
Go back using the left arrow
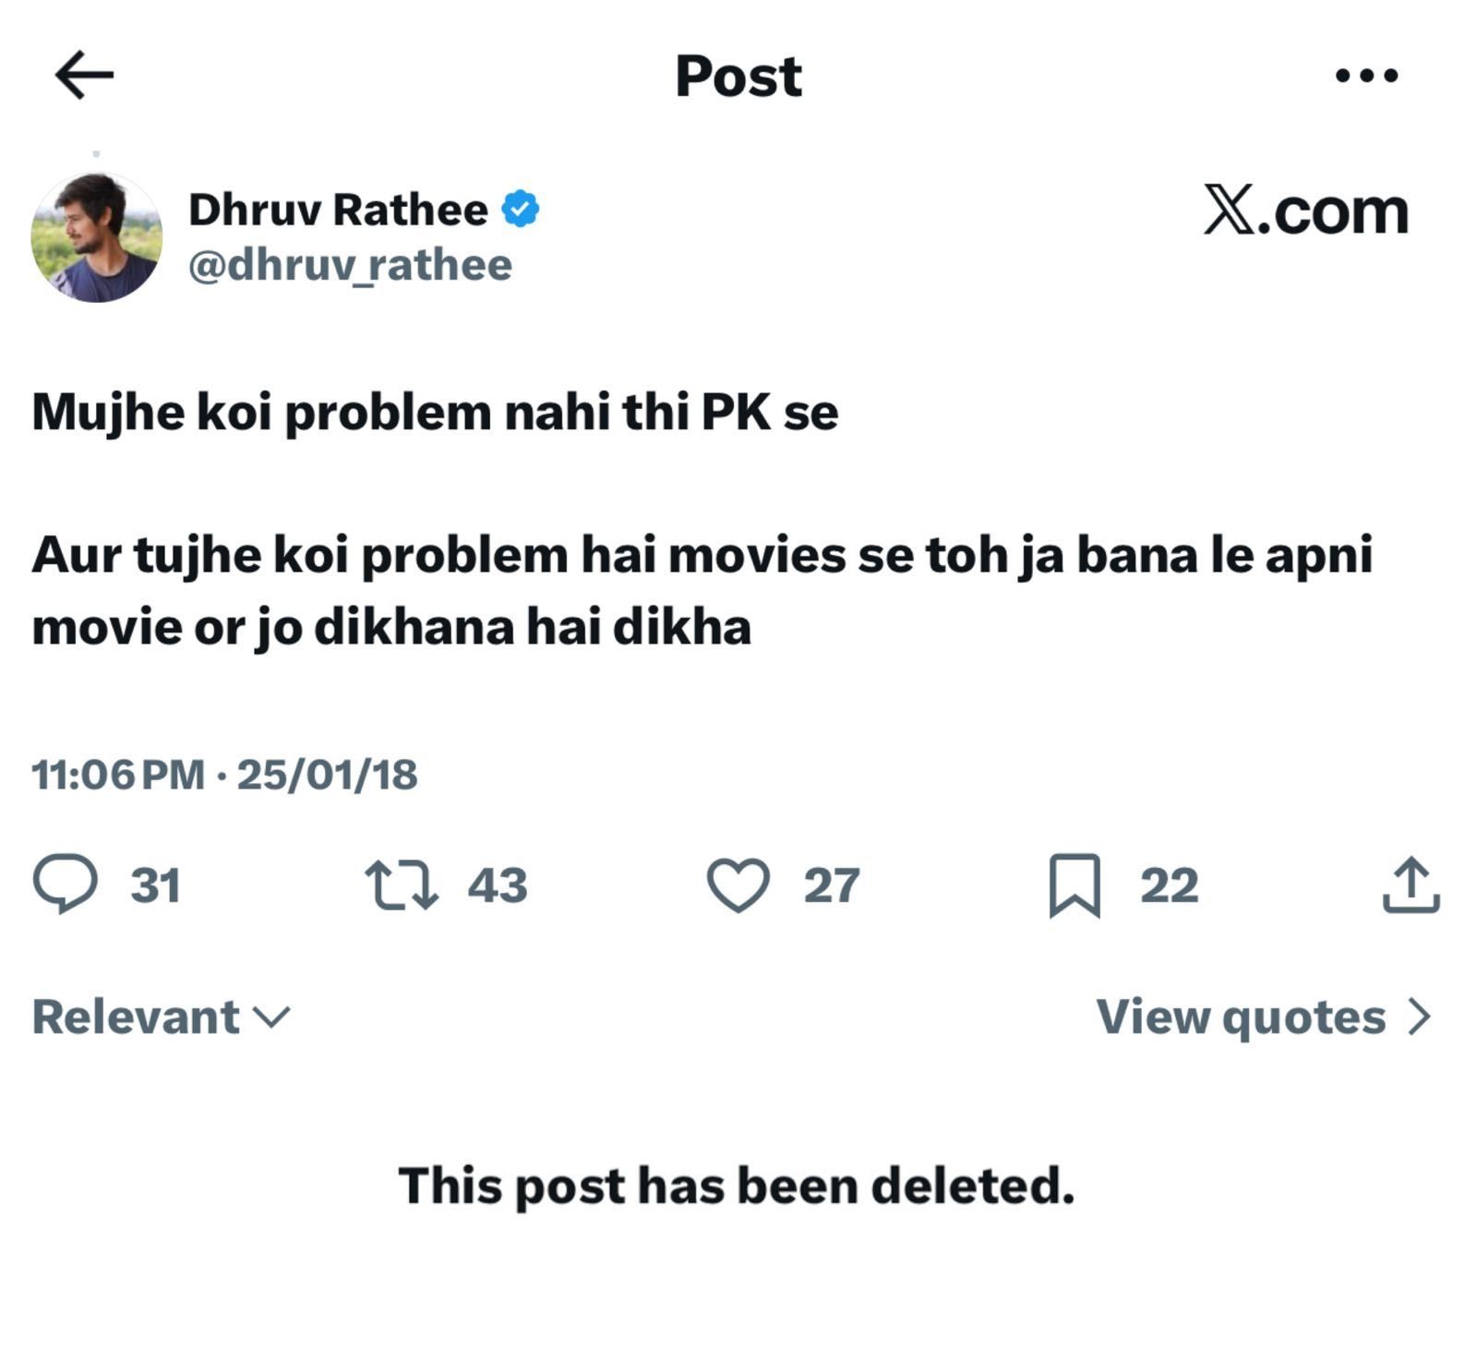pyautogui.click(x=84, y=75)
